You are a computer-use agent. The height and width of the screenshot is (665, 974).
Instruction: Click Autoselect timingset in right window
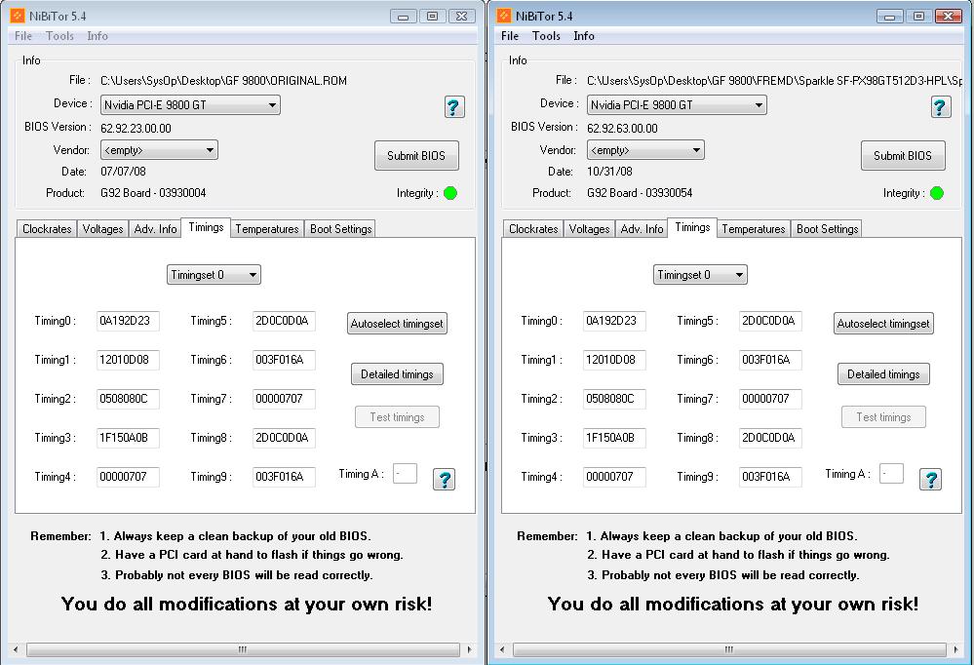(x=883, y=323)
